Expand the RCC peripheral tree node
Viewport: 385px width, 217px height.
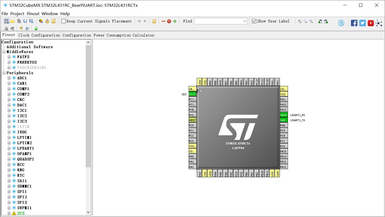pos(9,165)
